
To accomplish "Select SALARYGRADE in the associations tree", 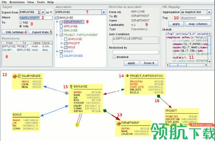I will pos(73,56).
